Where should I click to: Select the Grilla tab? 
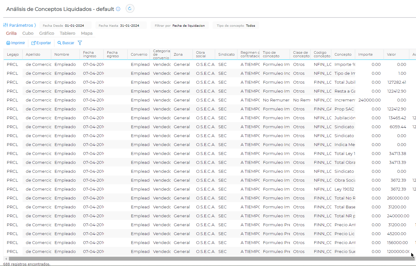11,33
